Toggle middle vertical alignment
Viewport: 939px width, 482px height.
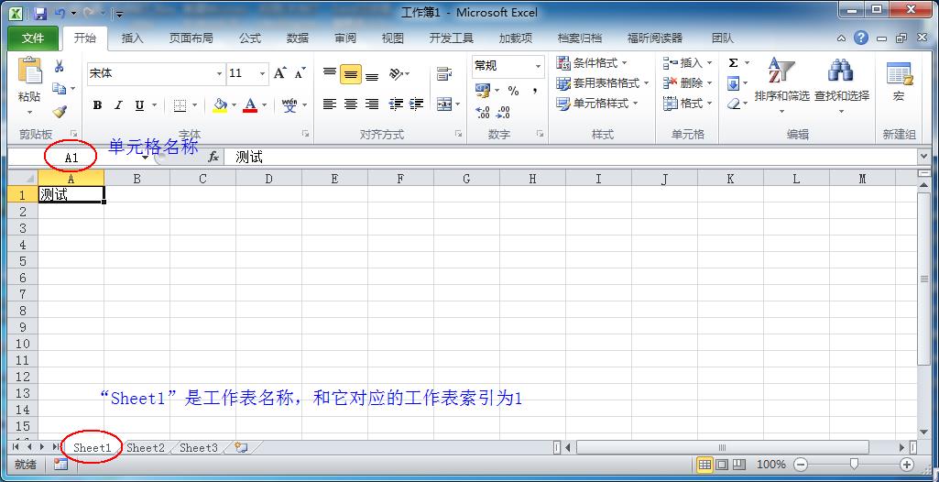tap(351, 74)
